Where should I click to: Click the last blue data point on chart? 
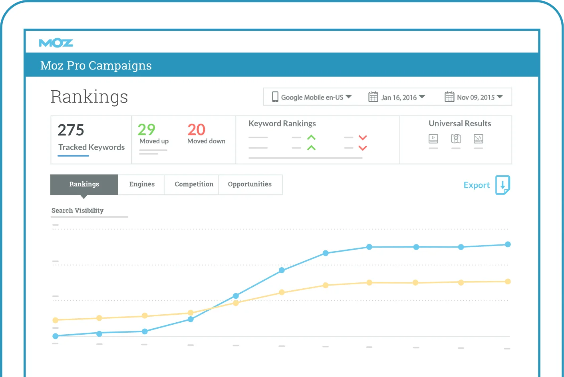pyautogui.click(x=508, y=244)
